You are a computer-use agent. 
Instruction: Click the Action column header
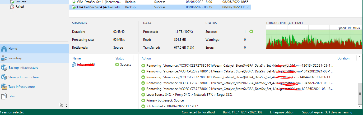pos(146,58)
